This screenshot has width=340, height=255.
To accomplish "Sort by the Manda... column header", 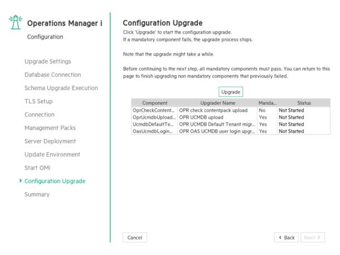I will (268, 103).
